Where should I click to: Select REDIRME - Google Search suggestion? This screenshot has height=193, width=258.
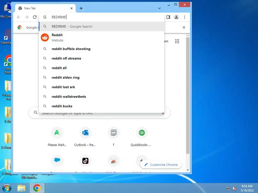(102, 26)
